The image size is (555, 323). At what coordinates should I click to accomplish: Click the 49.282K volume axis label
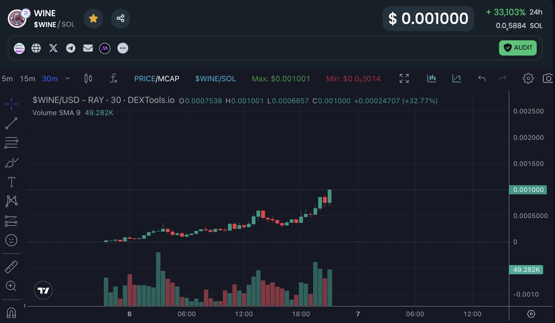(525, 269)
